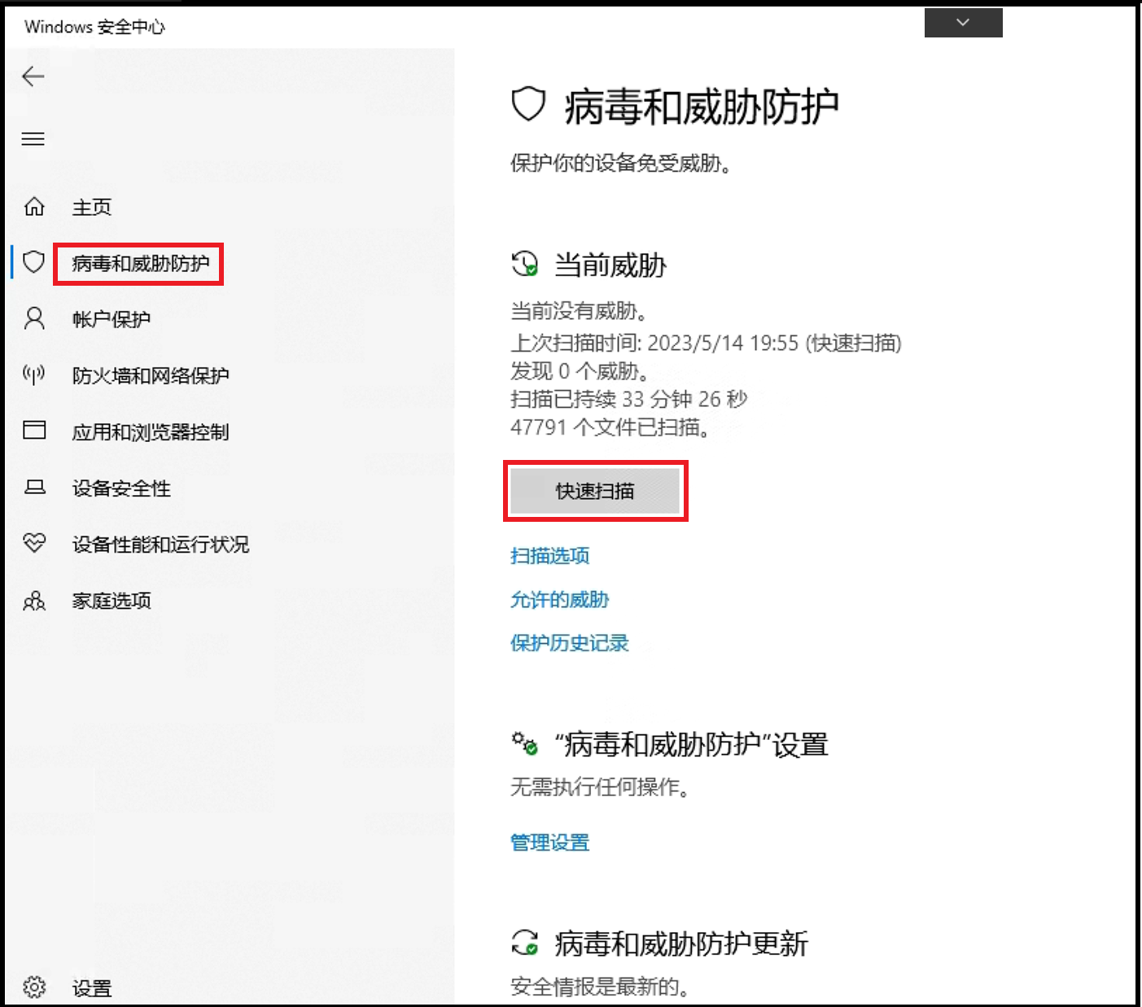Open 家庭选项 section
Viewport: 1142px width, 1007px height.
click(x=112, y=601)
